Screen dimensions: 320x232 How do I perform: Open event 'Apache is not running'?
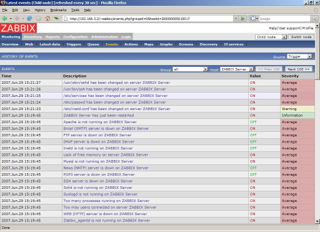click(x=100, y=122)
